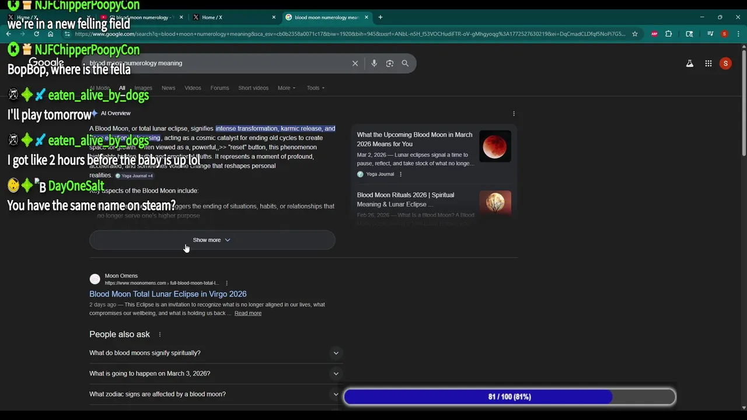Screen dimensions: 747x420
Task: Reload the page with the refresh icon
Action: (x=36, y=34)
